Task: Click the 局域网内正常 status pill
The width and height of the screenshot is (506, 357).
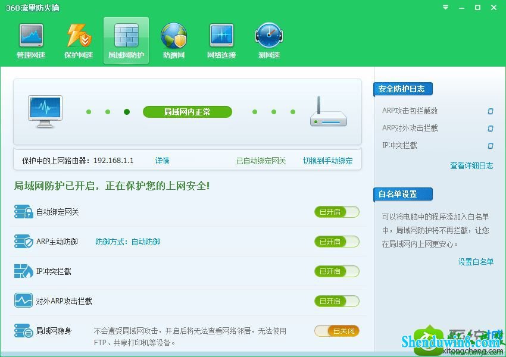Action: coord(188,112)
